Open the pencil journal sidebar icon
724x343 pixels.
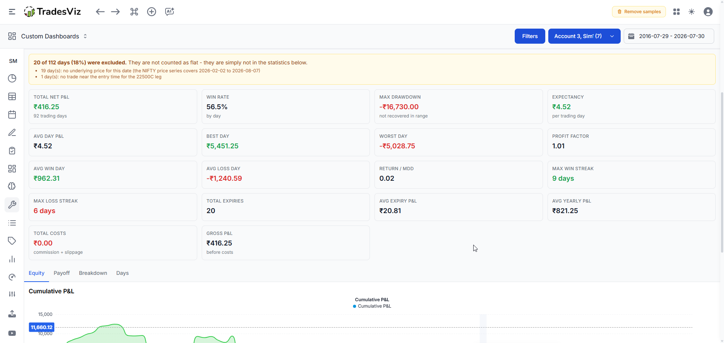tap(12, 133)
